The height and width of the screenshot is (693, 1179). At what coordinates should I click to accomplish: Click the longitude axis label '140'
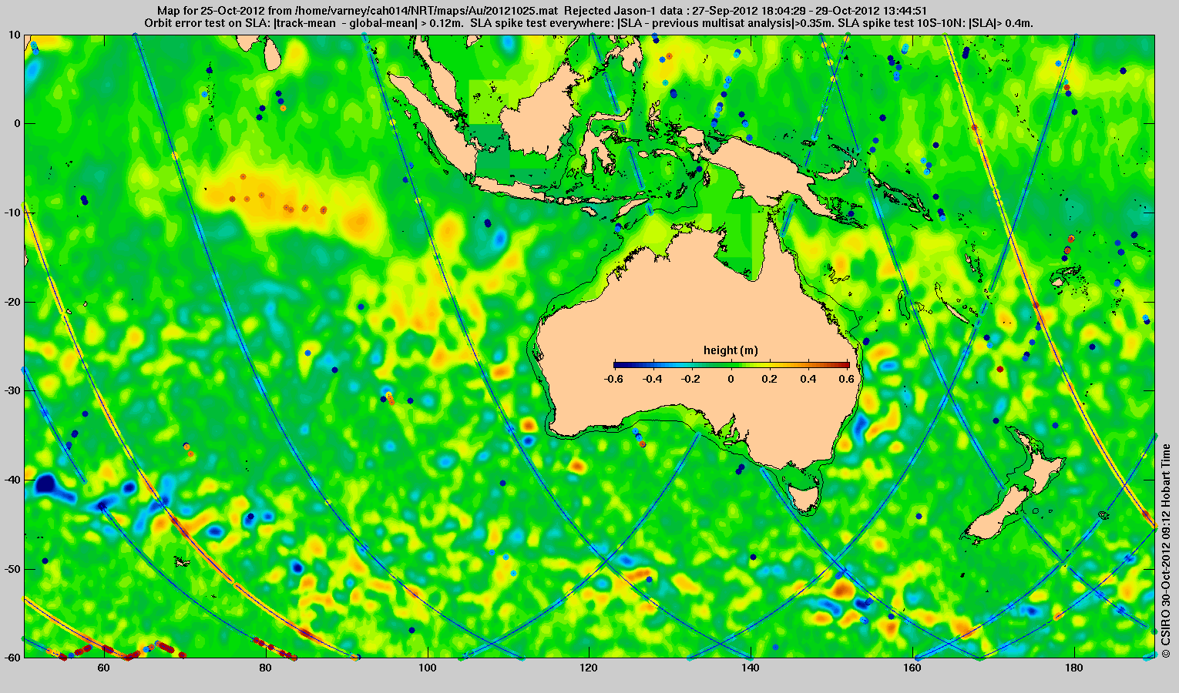(751, 668)
